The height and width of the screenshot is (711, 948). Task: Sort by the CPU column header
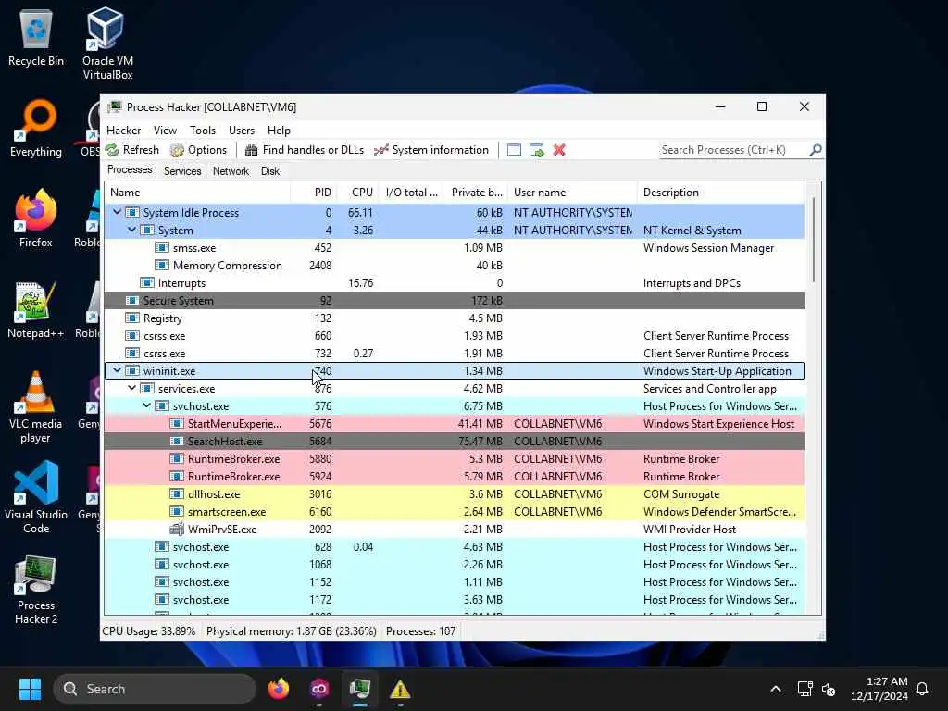[x=358, y=193]
